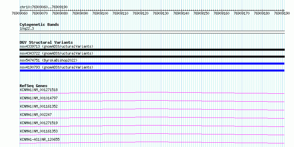Click the blue bar under nsv4190793
This screenshot has height=147, width=294.
tap(152, 71)
